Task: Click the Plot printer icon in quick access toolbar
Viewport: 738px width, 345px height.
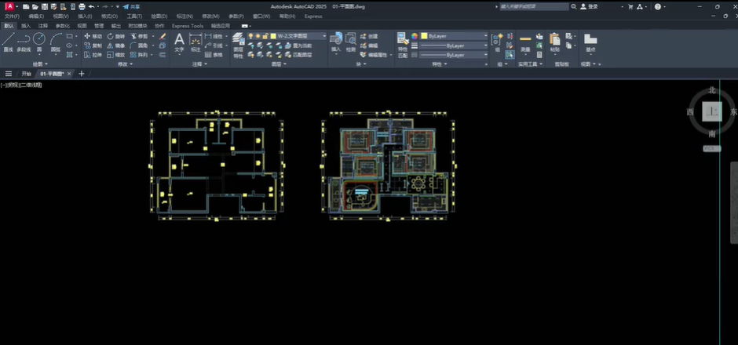Action: pyautogui.click(x=82, y=6)
